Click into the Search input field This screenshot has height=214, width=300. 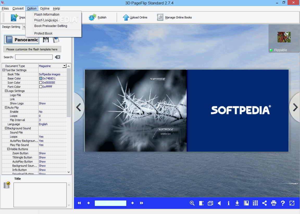[x=34, y=57]
